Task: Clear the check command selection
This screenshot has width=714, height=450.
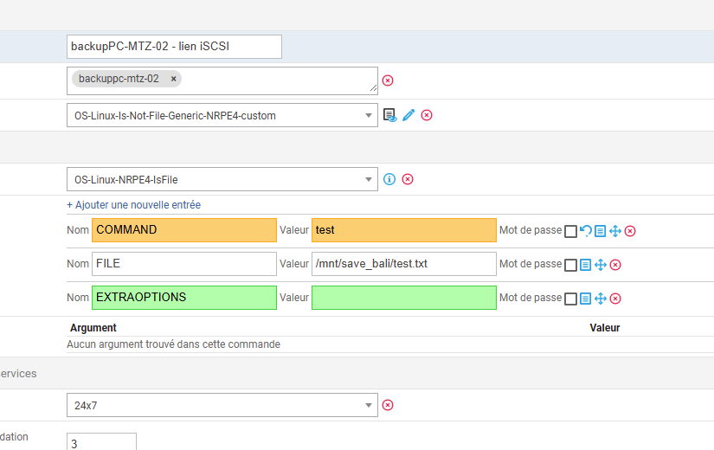Action: click(x=408, y=179)
